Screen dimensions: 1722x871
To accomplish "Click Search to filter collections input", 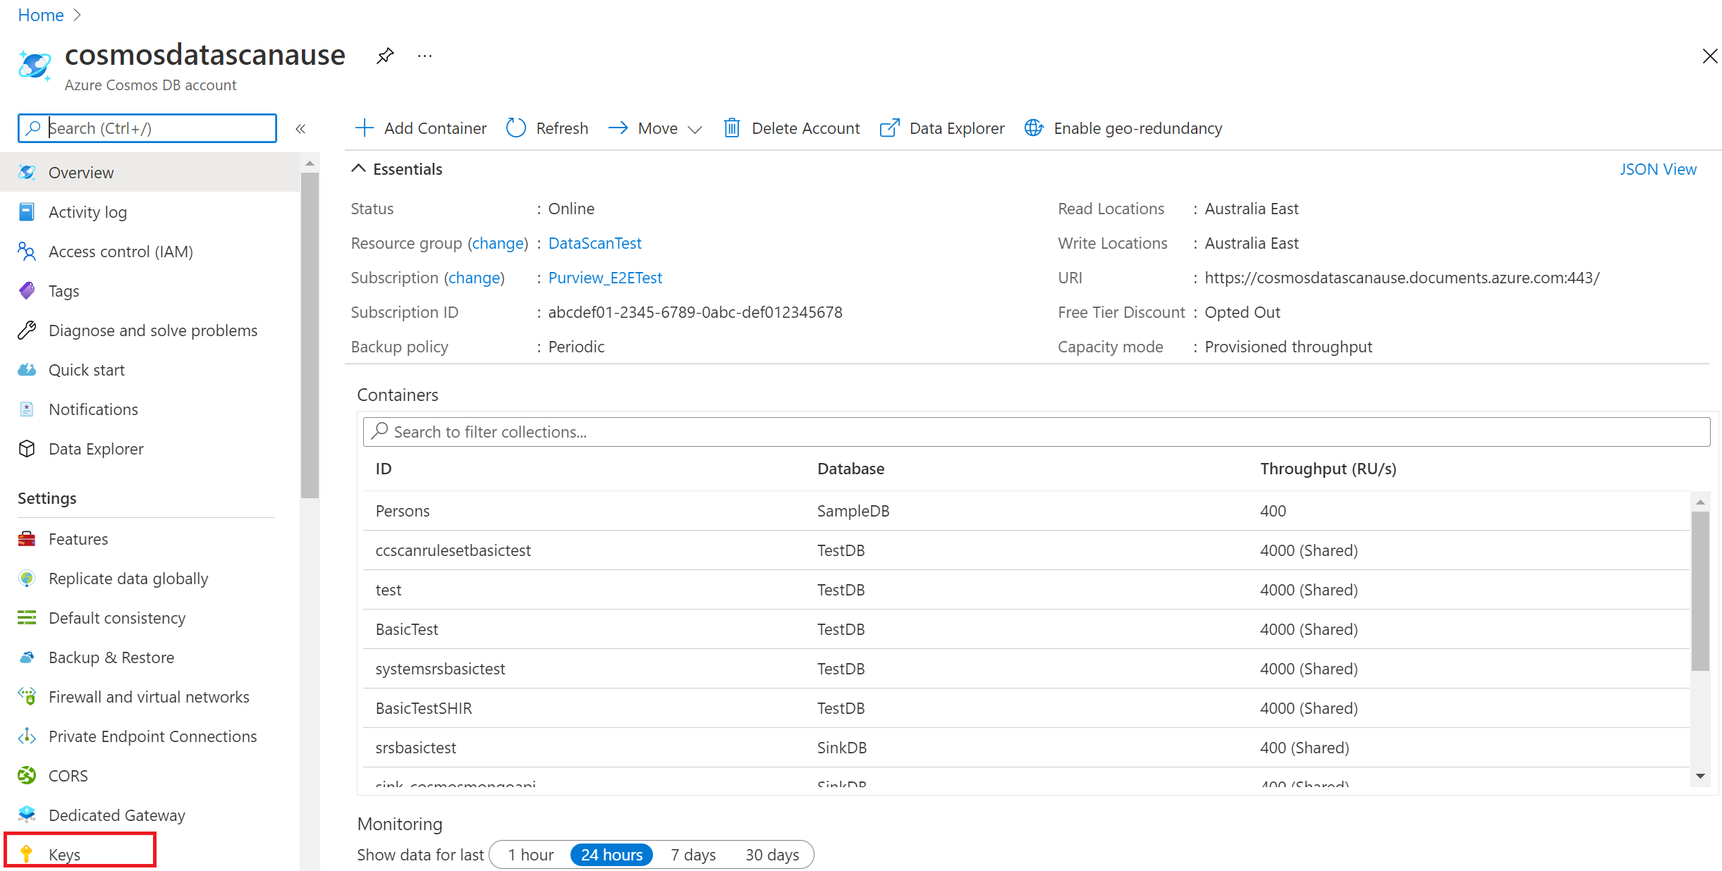I will (1034, 431).
